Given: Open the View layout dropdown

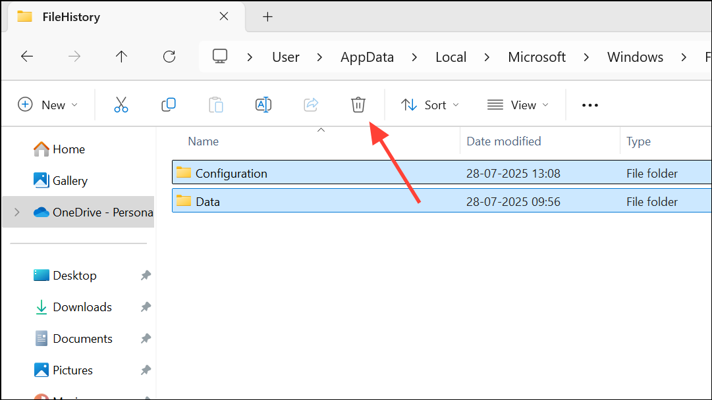Looking at the screenshot, I should [x=518, y=105].
